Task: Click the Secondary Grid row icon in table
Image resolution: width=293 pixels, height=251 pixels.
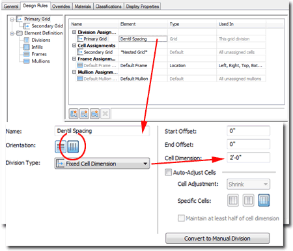Action: (x=80, y=52)
